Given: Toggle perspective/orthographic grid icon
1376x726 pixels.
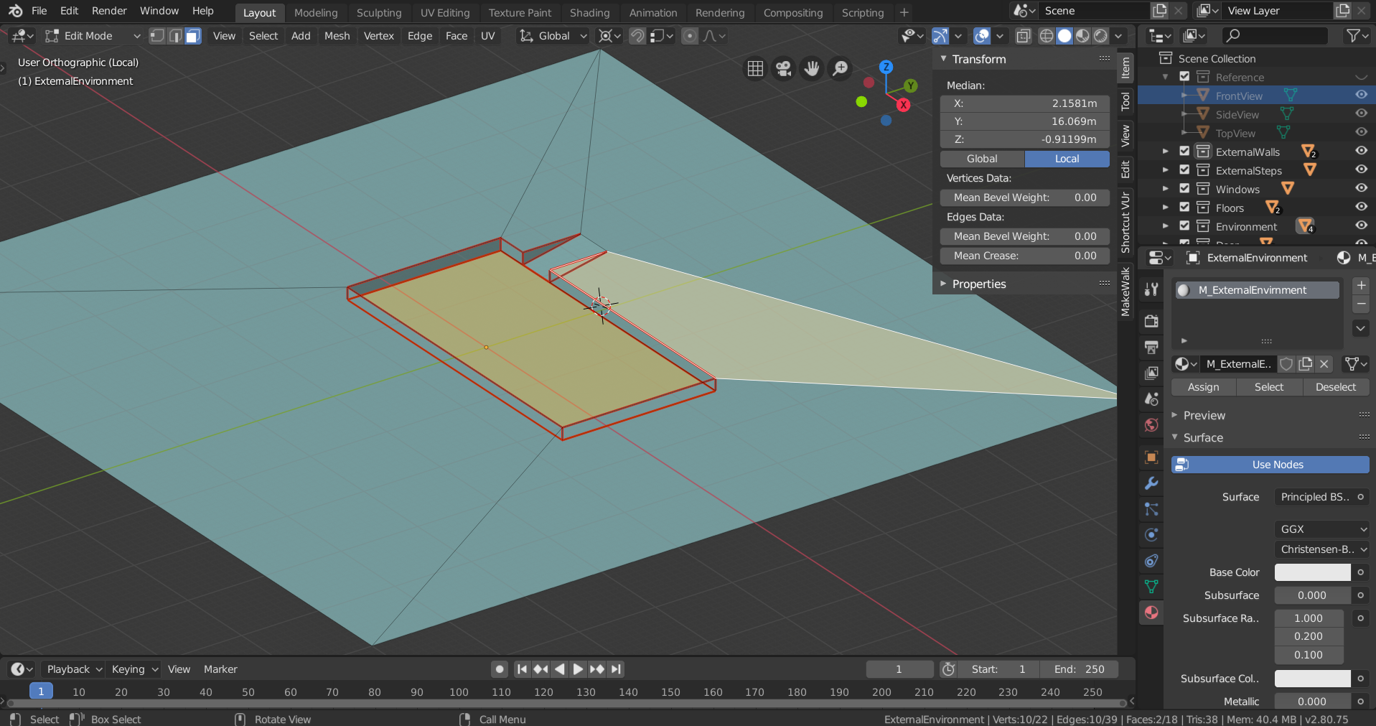Looking at the screenshot, I should 755,68.
